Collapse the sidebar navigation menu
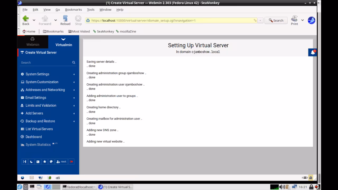The image size is (338, 190). [x=25, y=161]
